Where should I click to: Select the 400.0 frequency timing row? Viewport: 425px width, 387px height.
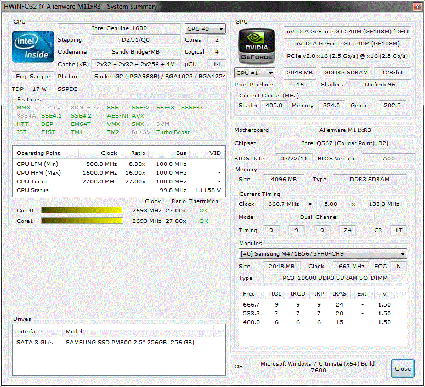[323, 322]
